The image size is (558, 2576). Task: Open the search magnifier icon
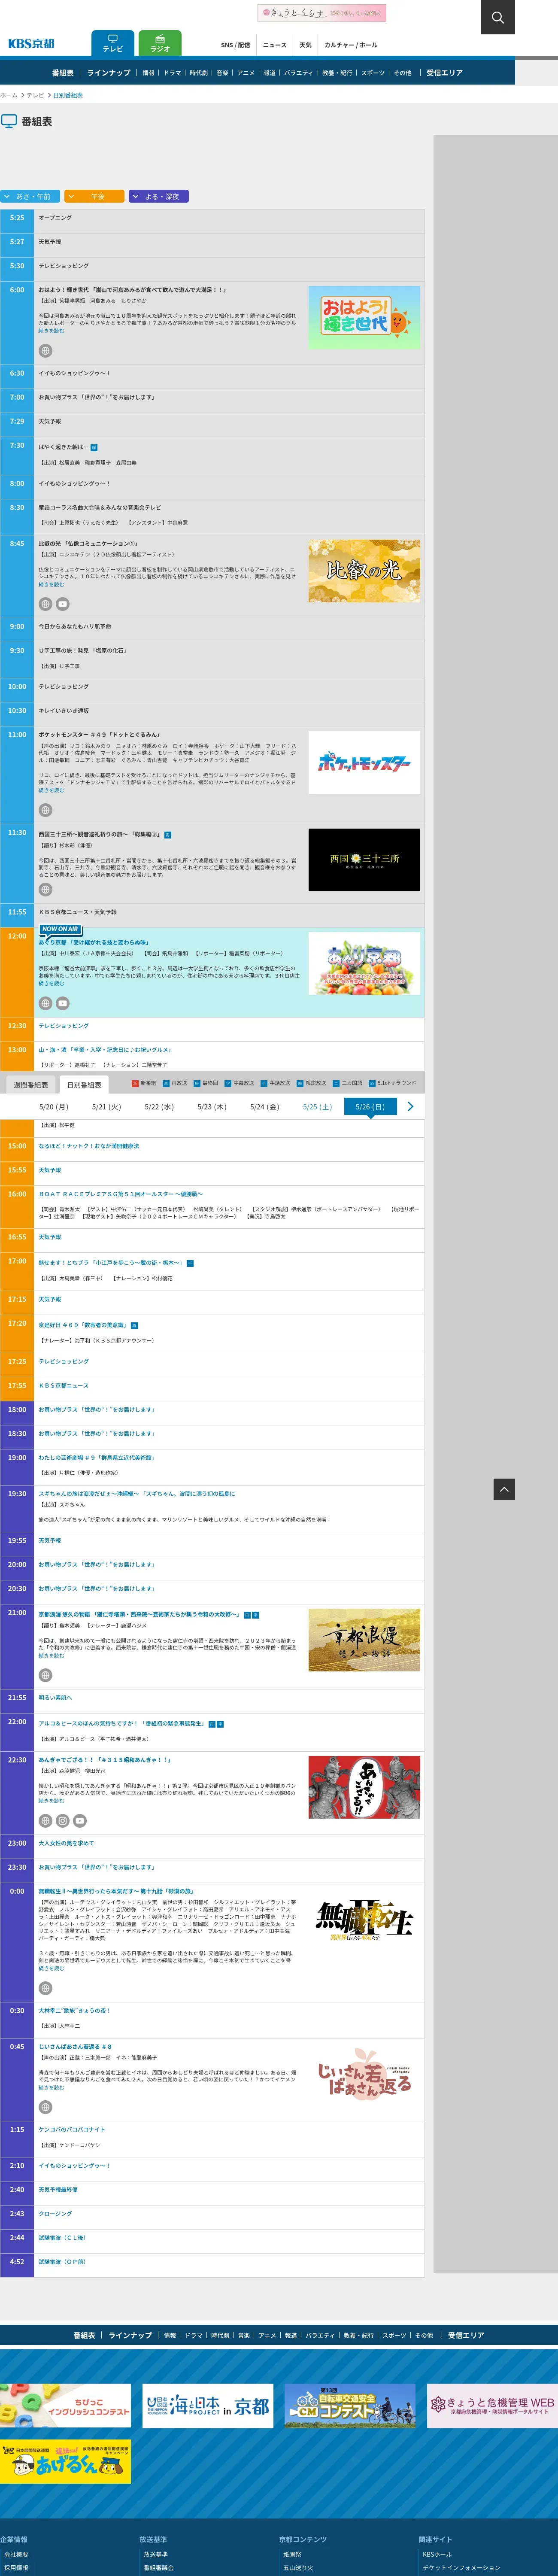point(498,17)
